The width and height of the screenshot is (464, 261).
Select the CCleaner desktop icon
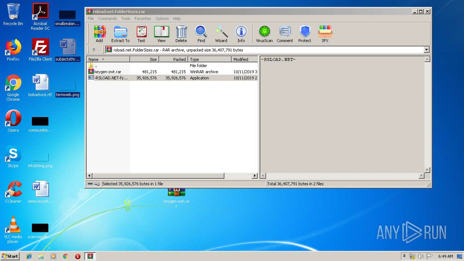[x=13, y=192]
